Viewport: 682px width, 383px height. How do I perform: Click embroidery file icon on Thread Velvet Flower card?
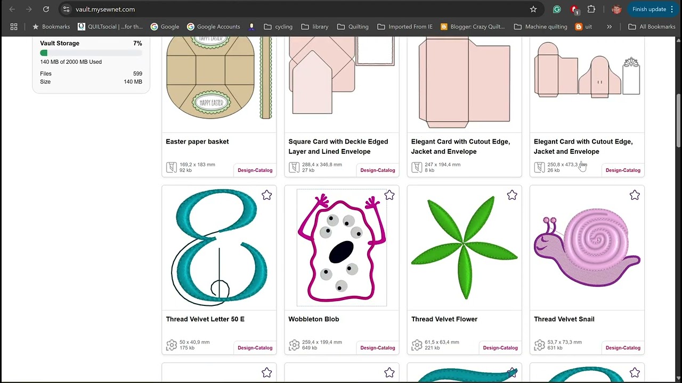pos(417,345)
